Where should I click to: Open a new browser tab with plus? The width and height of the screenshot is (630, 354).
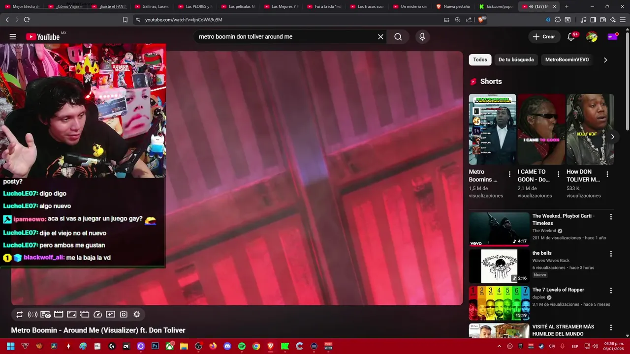point(567,6)
